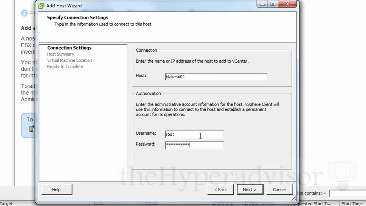
Task: Select the Password field
Action: click(194, 145)
